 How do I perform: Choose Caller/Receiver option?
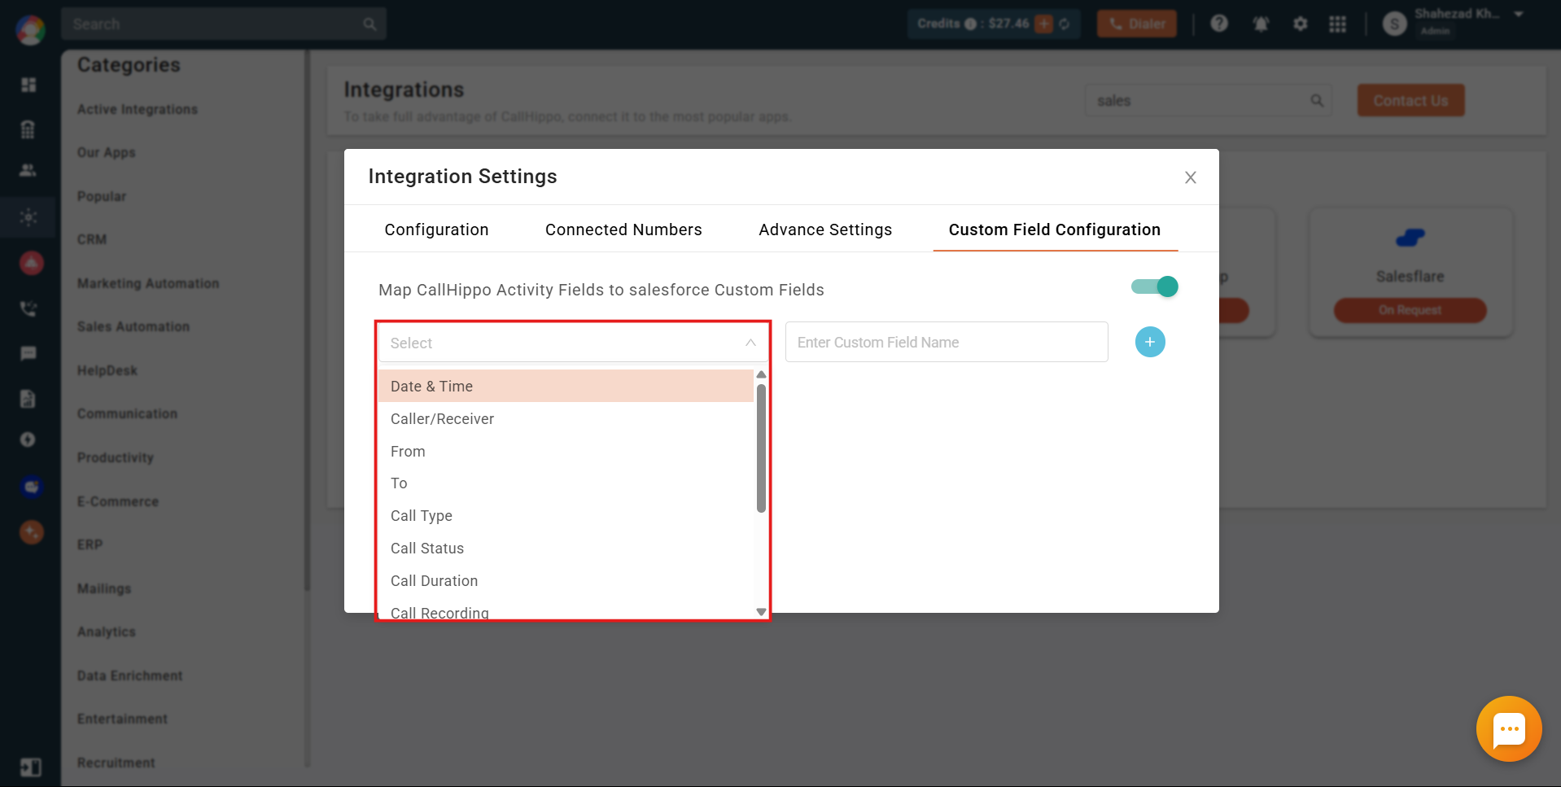tap(566, 418)
